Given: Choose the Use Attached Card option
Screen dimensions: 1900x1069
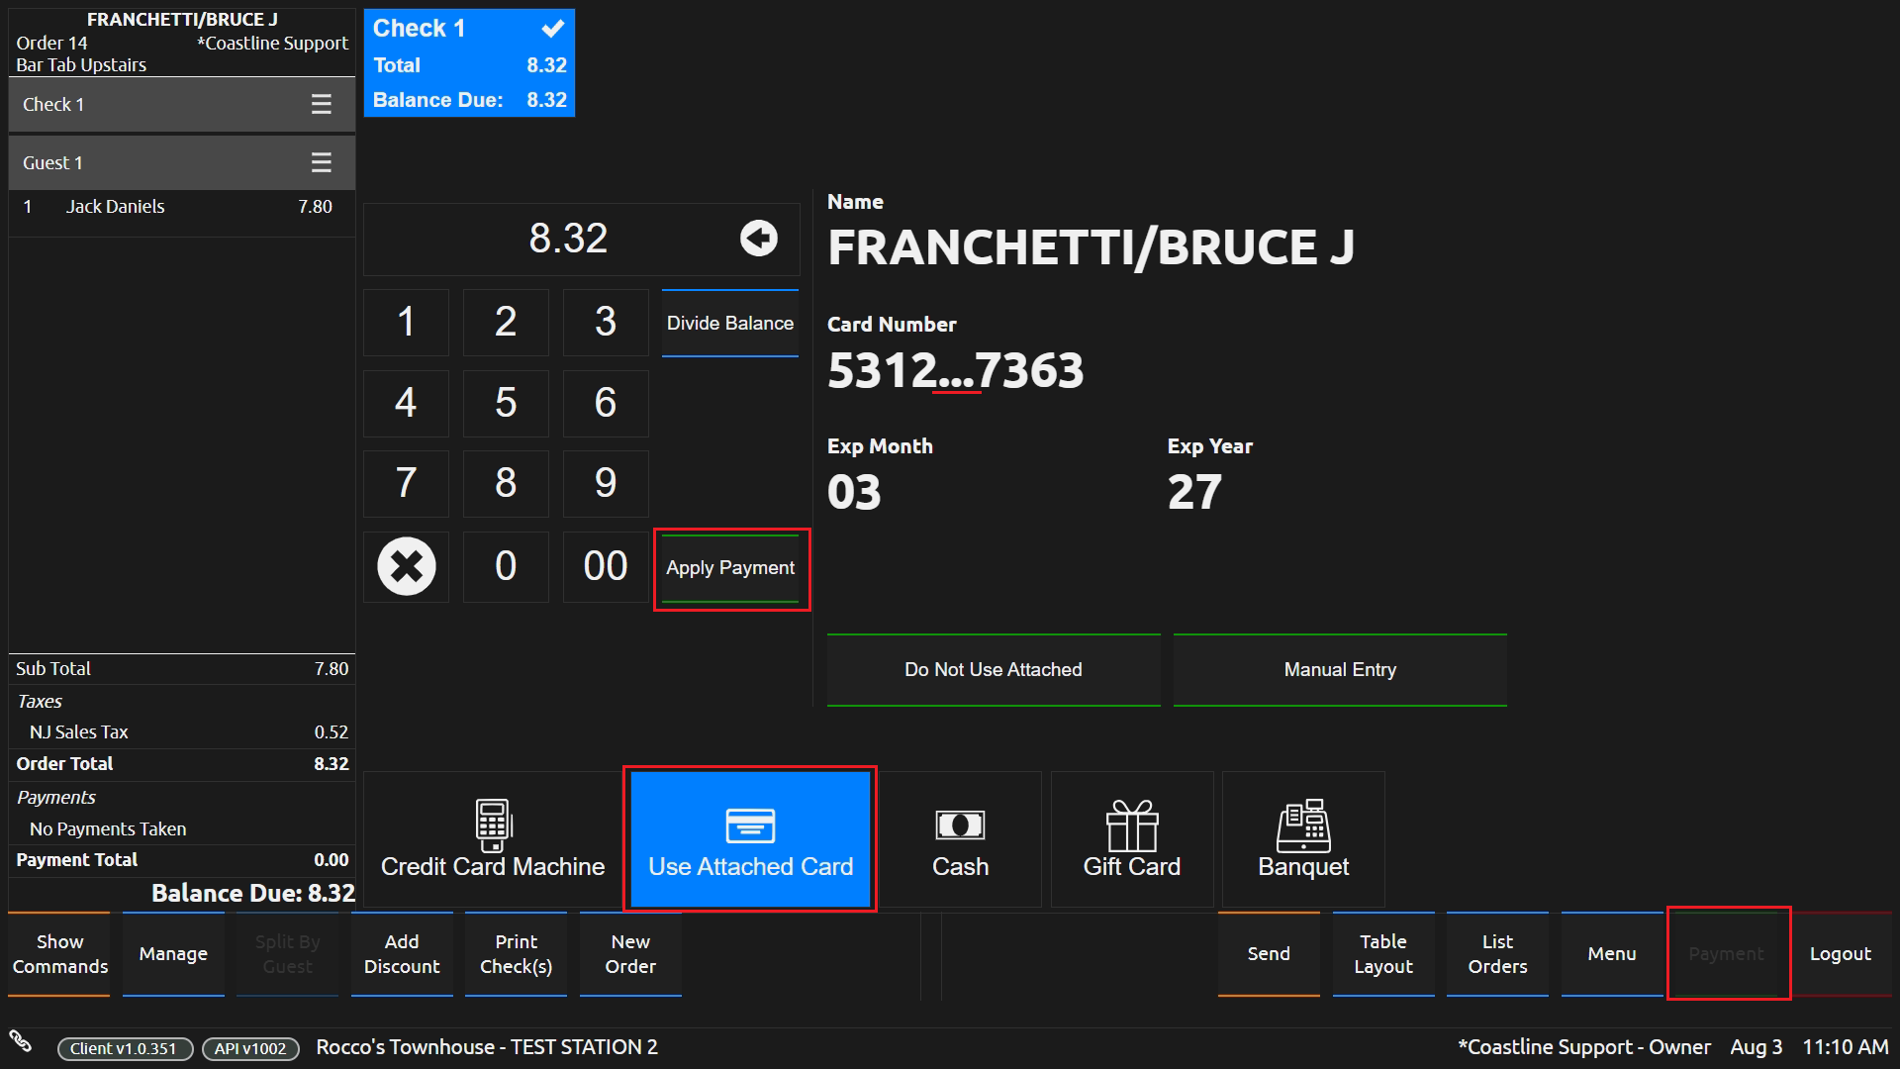Looking at the screenshot, I should (750, 839).
